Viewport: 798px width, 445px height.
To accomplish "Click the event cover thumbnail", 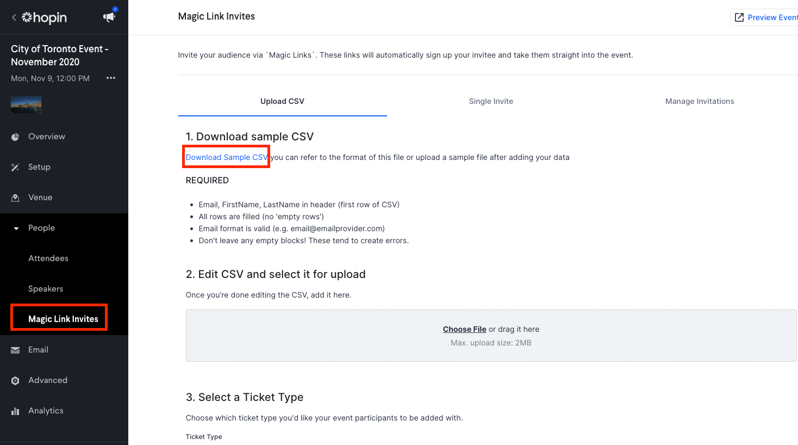I will 26,103.
